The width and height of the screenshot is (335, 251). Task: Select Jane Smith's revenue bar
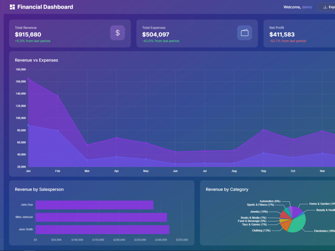[x=102, y=230]
